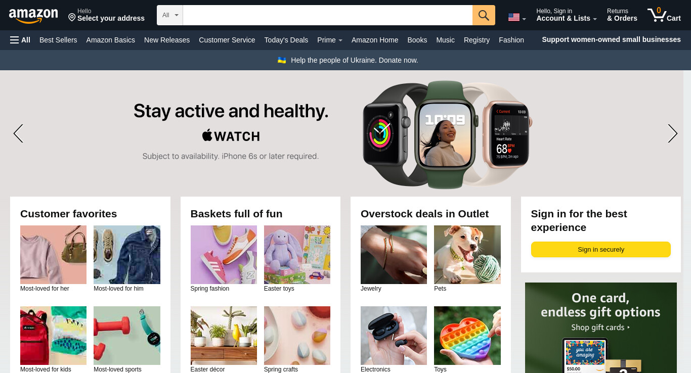Viewport: 691px width, 373px height.
Task: Click the Sign in securely button
Action: [600, 250]
